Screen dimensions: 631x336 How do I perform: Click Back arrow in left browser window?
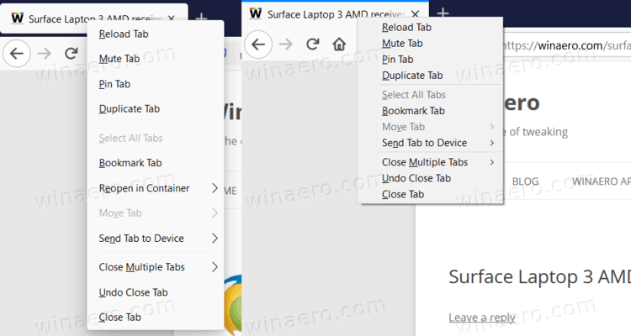click(x=17, y=53)
